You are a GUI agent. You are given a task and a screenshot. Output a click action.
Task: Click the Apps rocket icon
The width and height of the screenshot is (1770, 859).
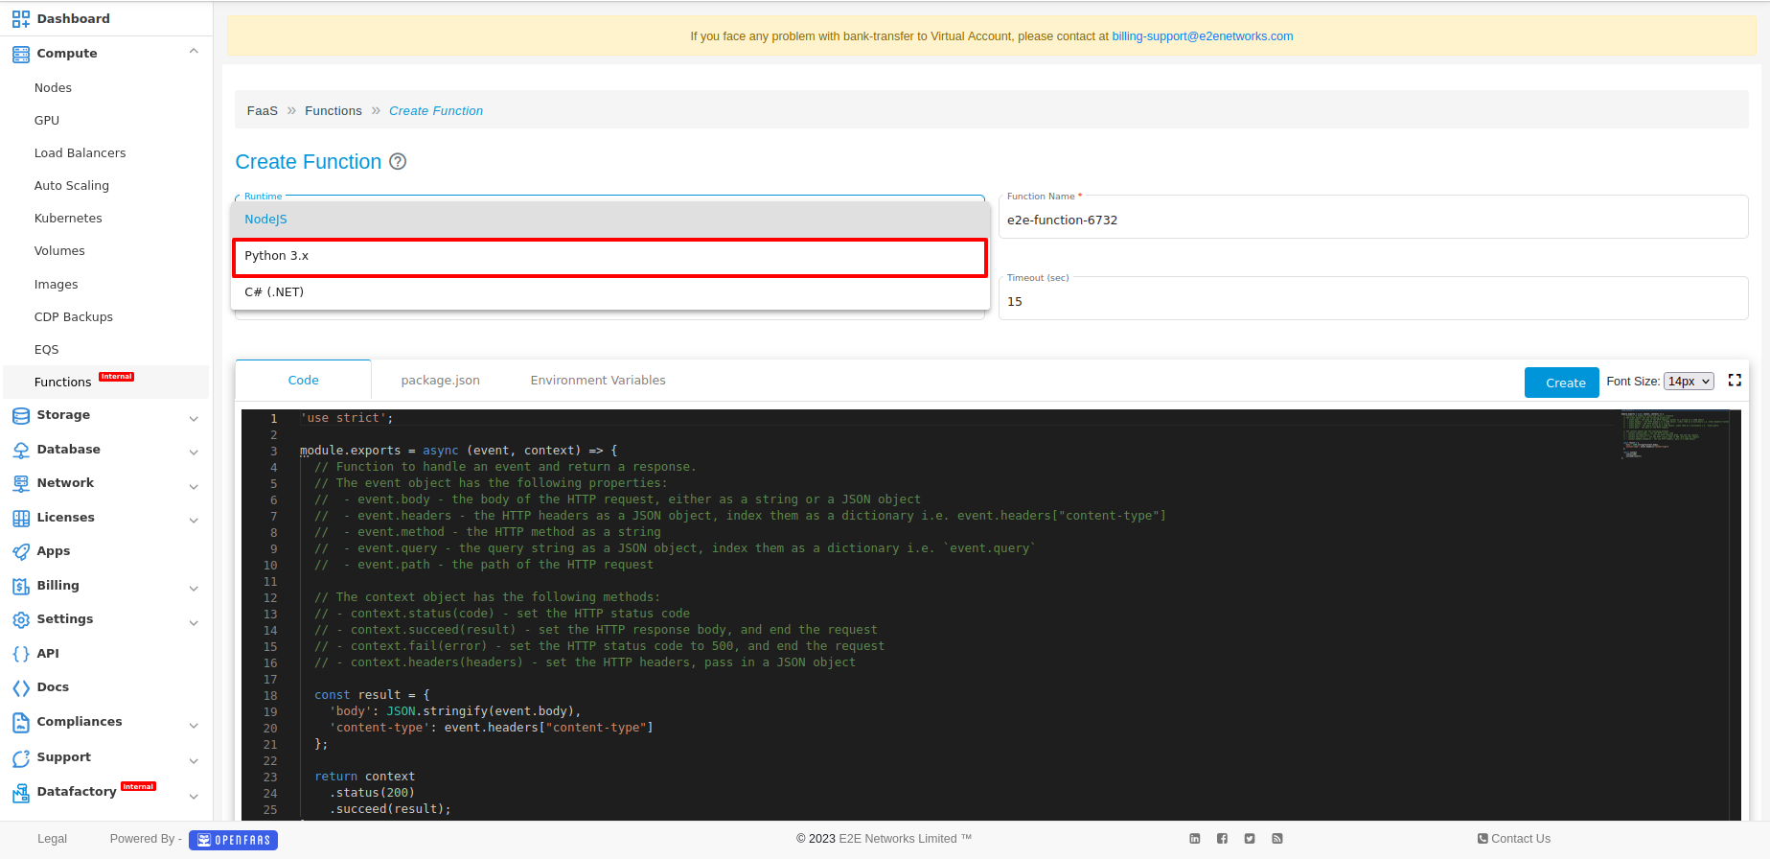click(21, 551)
